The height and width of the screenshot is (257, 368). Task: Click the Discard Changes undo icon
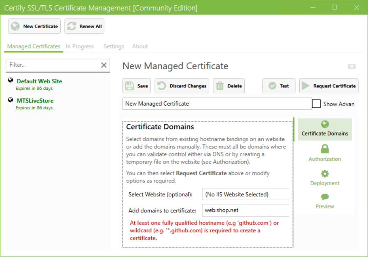pos(161,86)
